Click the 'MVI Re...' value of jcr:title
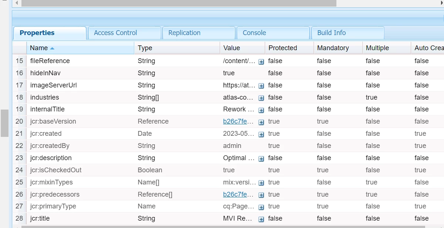 click(x=238, y=218)
